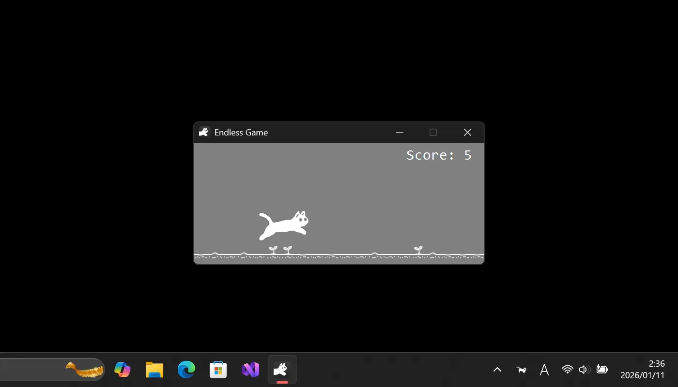Viewport: 678px width, 387px height.
Task: Minimize the Endless Game window
Action: coord(400,132)
